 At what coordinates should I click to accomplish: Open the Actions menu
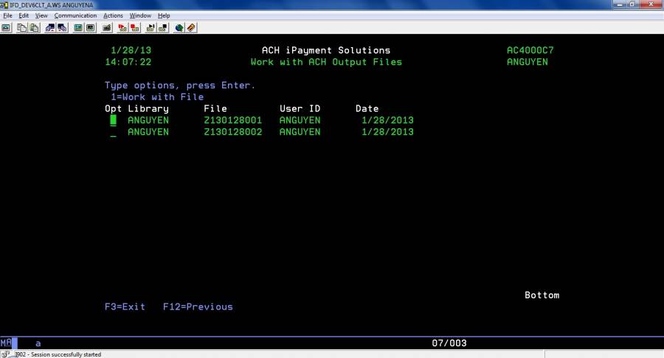pos(113,15)
